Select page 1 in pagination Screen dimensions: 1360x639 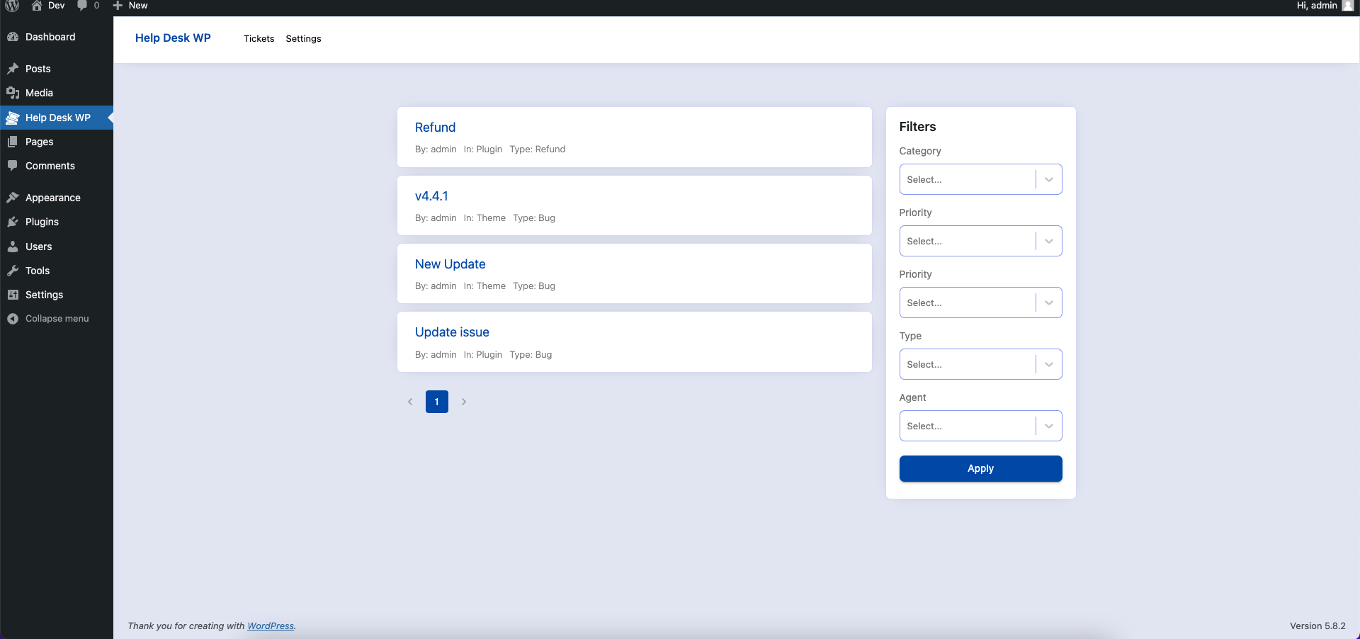pos(437,402)
